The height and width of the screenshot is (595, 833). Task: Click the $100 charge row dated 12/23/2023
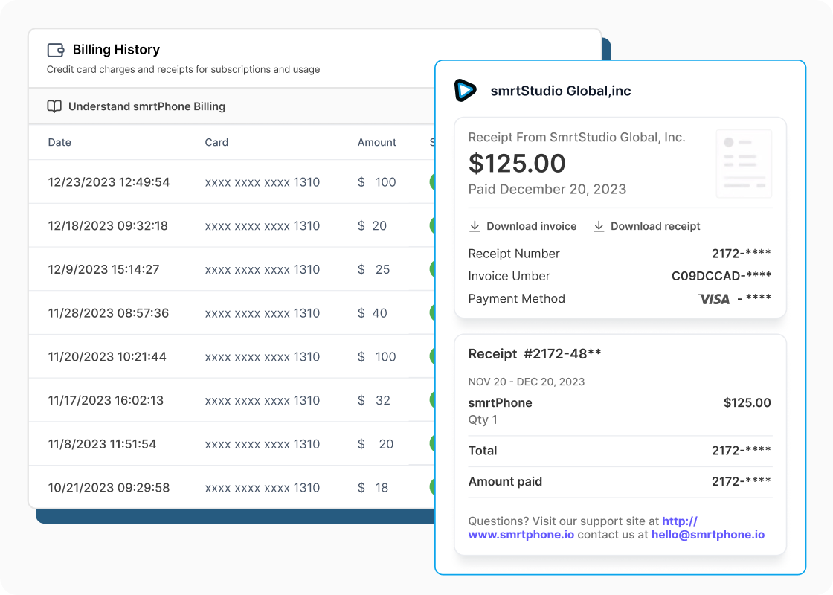coord(223,181)
